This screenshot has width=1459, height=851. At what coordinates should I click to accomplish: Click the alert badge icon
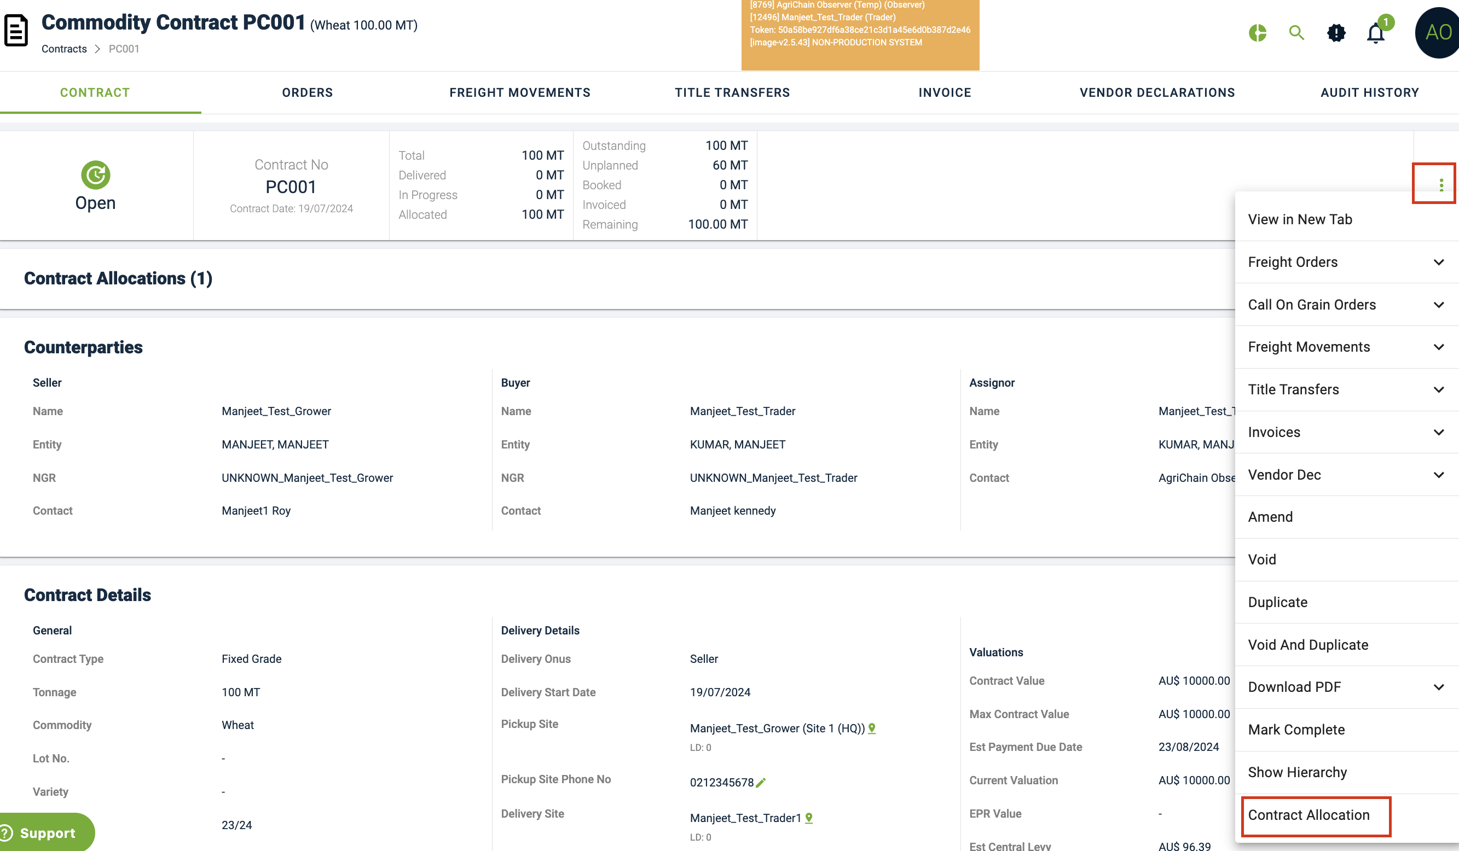pos(1336,33)
